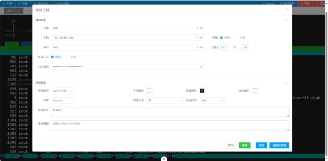Open the font size dropdown showing 20
The height and width of the screenshot is (161, 328).
point(165,100)
